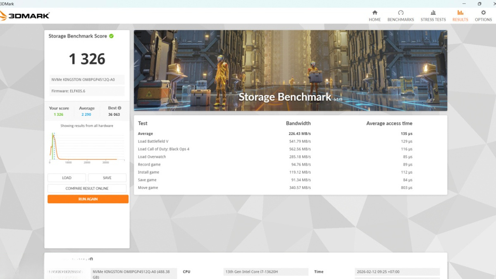Click the average access time 135 µs
Viewport: 496px width, 279px height.
(x=407, y=134)
